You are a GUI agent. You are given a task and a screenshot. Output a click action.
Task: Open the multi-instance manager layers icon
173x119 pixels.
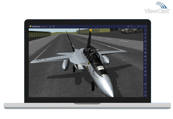(x=145, y=71)
